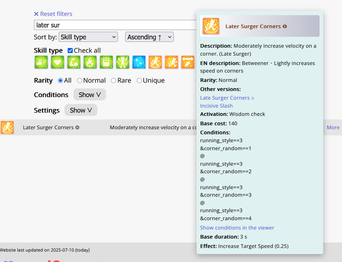Click the 'Base cost: 140' line
342x262 pixels.
click(x=219, y=123)
